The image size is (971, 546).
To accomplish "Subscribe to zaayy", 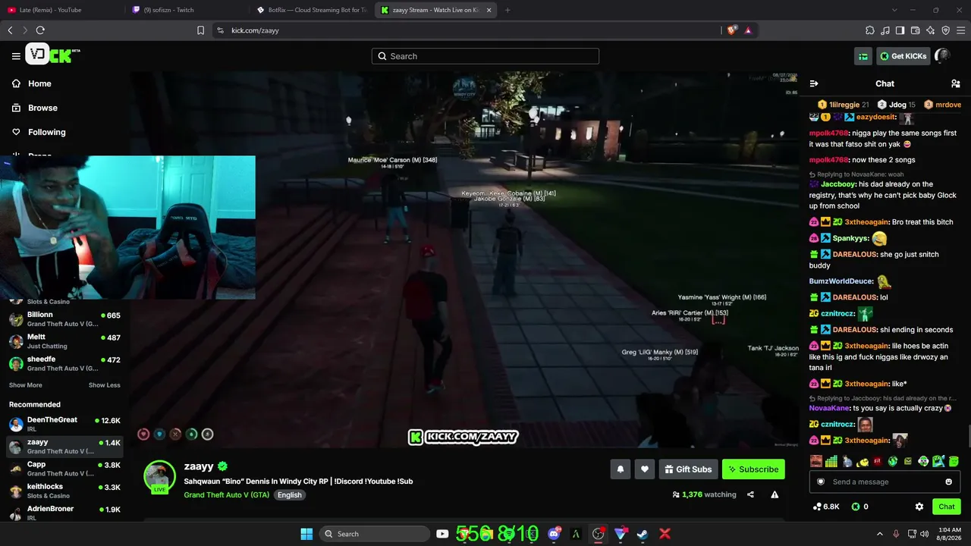I will pos(753,469).
